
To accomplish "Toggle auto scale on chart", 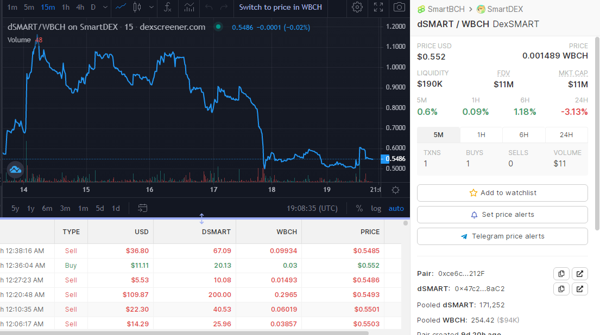I will click(x=396, y=209).
